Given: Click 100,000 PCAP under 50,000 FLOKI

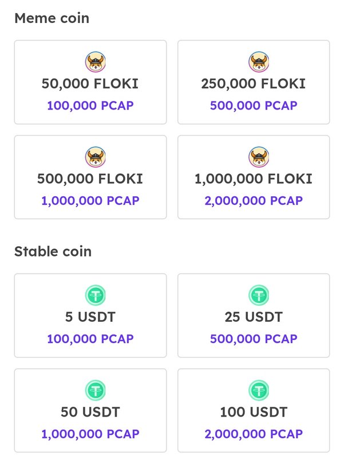Looking at the screenshot, I should pyautogui.click(x=90, y=106).
